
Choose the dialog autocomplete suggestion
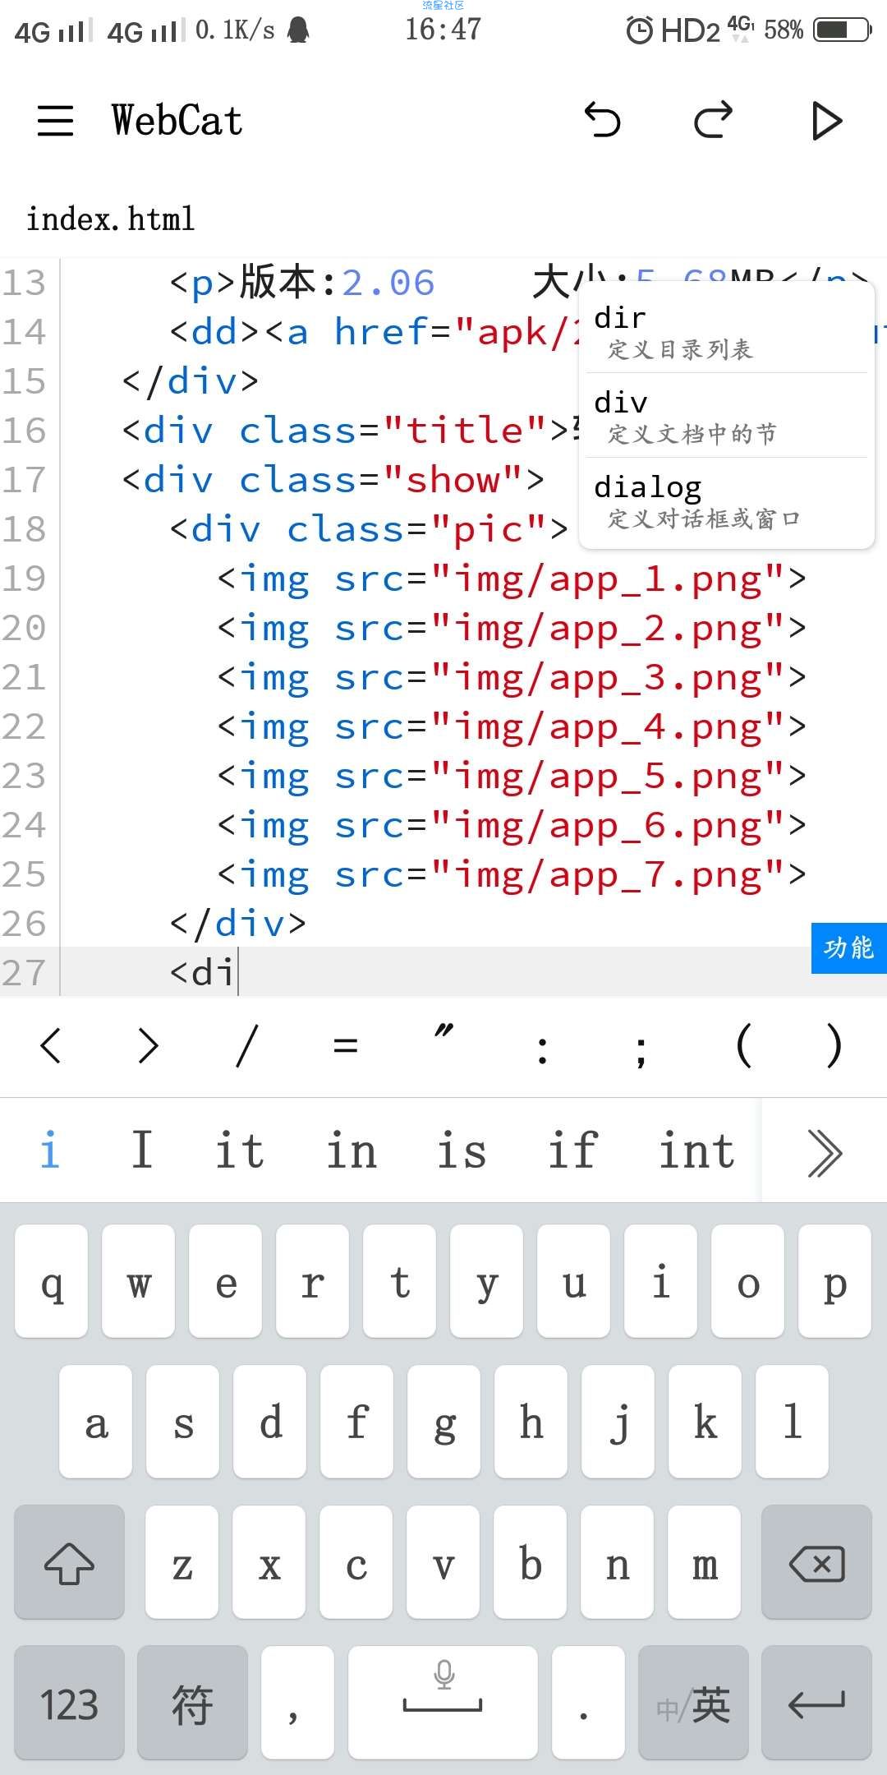727,501
